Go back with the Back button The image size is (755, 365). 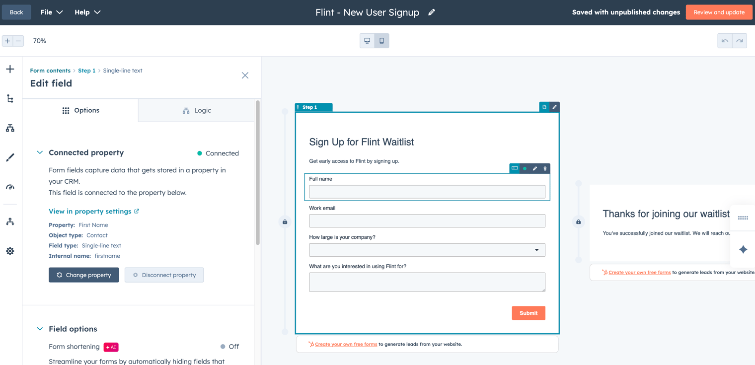pos(16,12)
